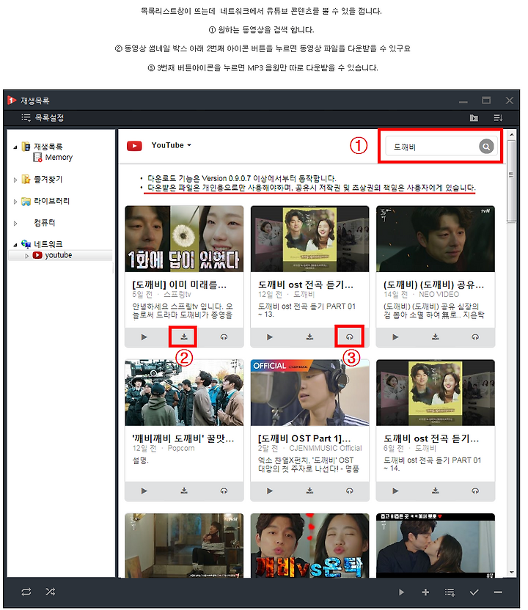Click the scrollbar up arrow

(511, 135)
